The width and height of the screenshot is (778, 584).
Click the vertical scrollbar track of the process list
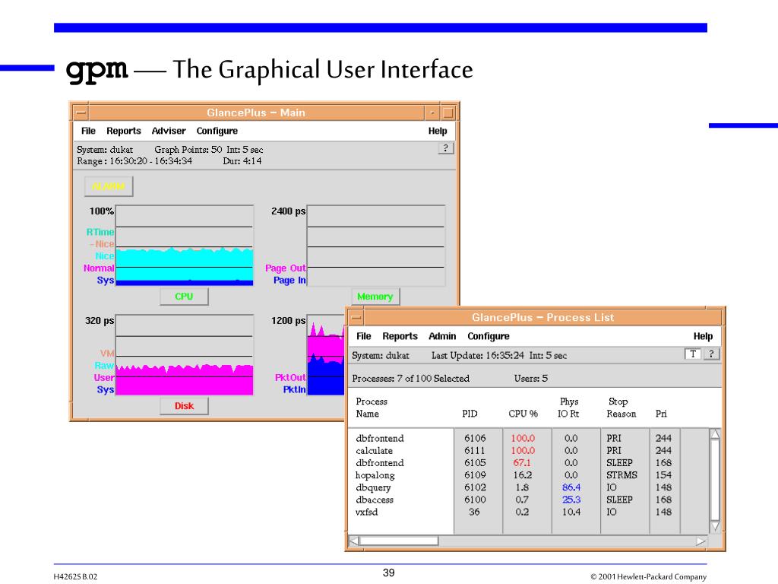point(715,481)
